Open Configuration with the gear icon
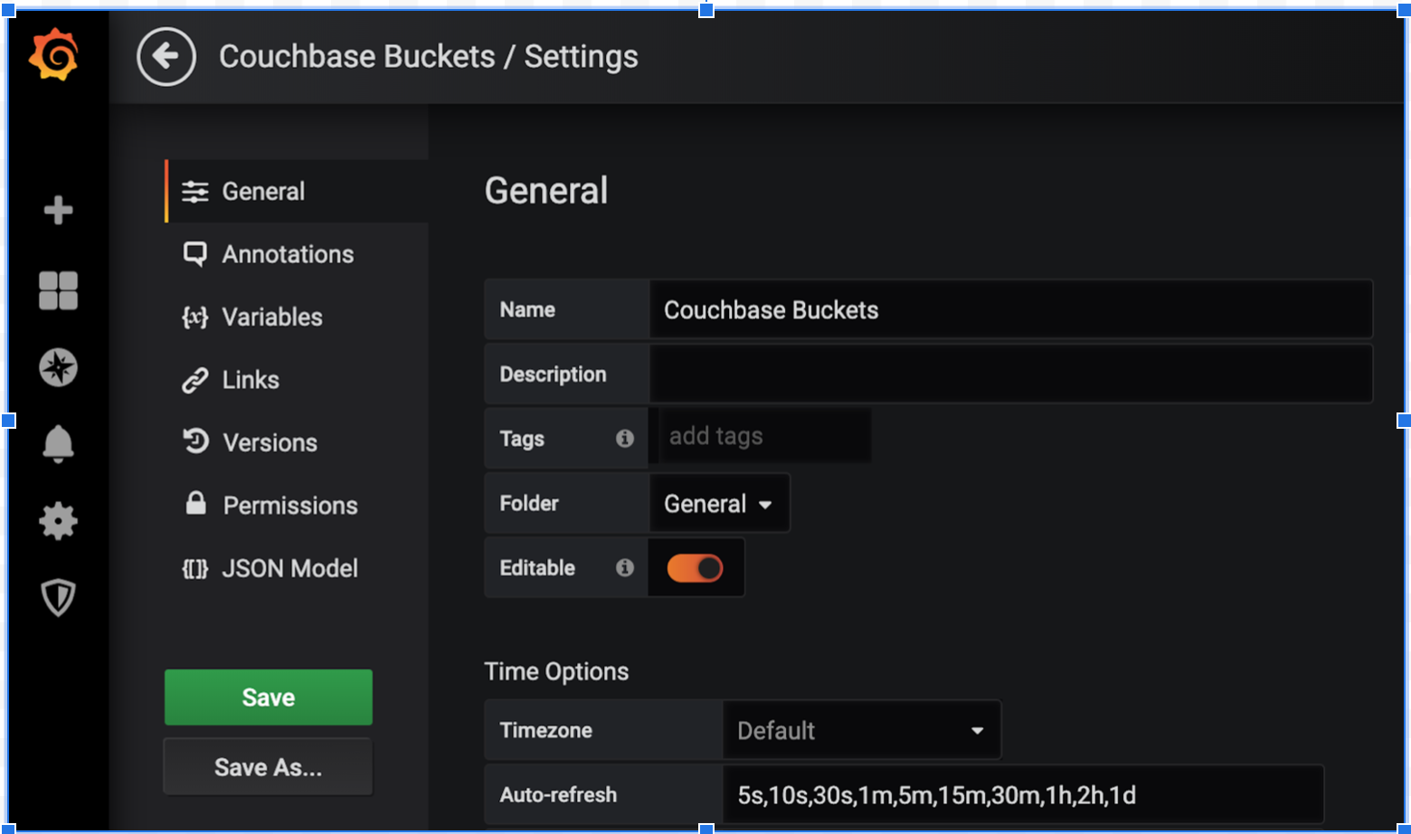Image resolution: width=1411 pixels, height=834 pixels. 58,522
